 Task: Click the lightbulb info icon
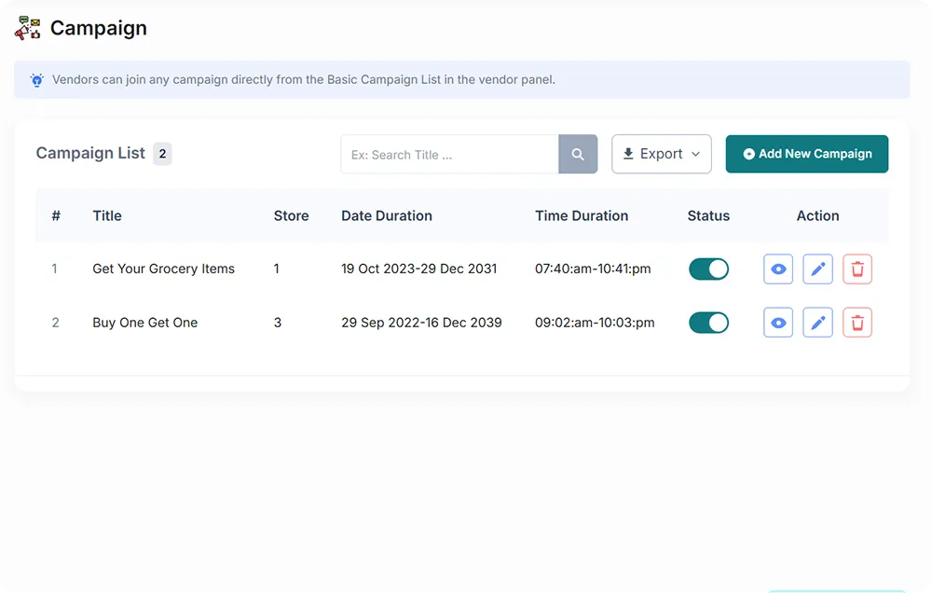click(37, 79)
